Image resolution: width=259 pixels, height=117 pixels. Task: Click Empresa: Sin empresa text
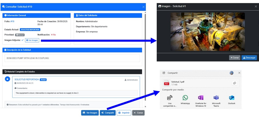pos(87,32)
